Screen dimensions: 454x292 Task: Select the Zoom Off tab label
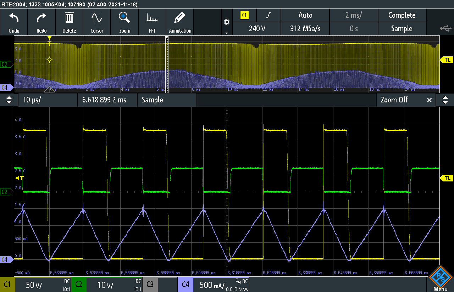[394, 100]
